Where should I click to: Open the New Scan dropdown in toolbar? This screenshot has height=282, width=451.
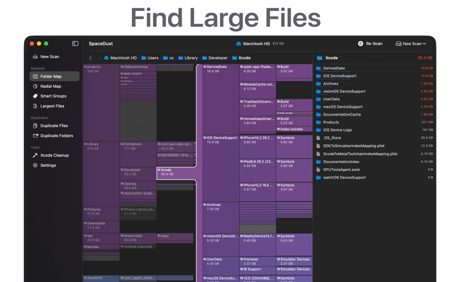(411, 43)
